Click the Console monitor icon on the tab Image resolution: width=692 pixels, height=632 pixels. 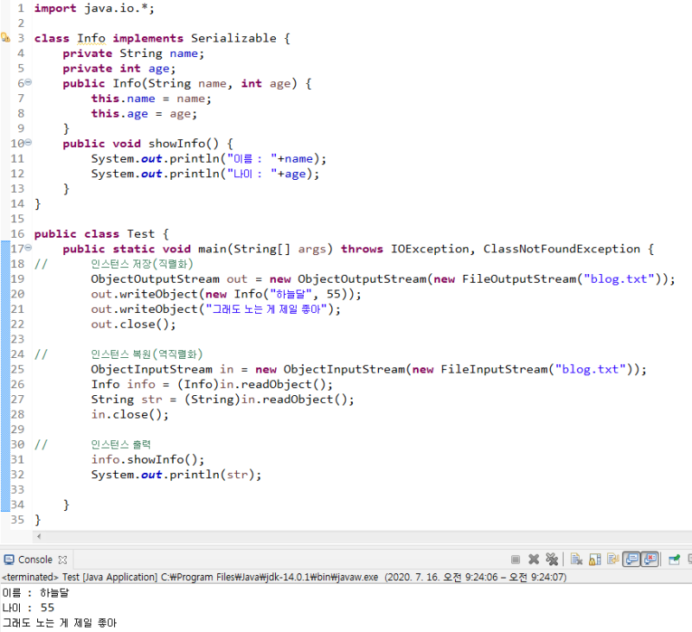tap(8, 559)
